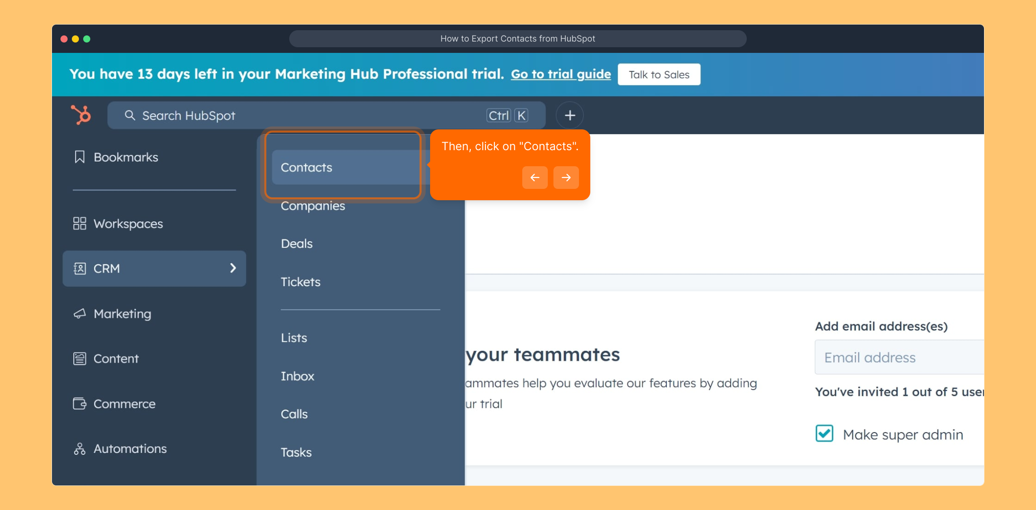Viewport: 1036px width, 510px height.
Task: Go to next tutorial step arrow
Action: pos(566,178)
